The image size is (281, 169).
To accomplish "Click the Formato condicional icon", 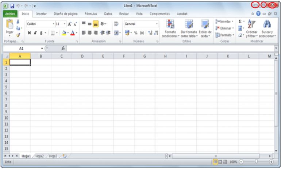I will coord(170,24).
